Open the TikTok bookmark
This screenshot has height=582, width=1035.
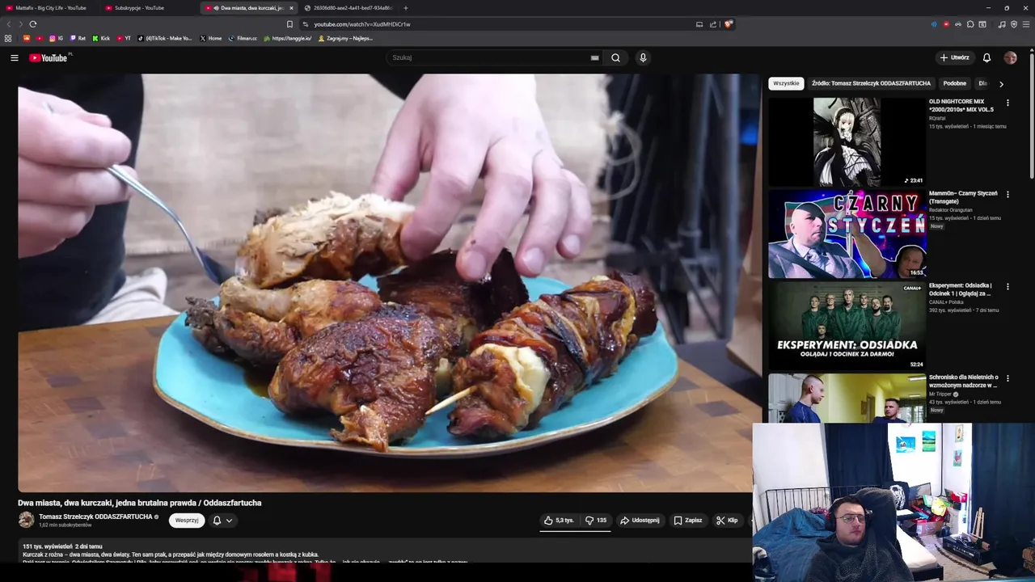pos(165,38)
